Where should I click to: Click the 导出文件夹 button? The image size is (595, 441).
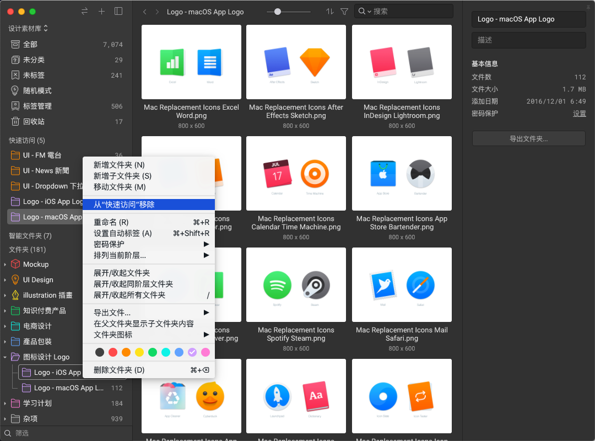[528, 139]
